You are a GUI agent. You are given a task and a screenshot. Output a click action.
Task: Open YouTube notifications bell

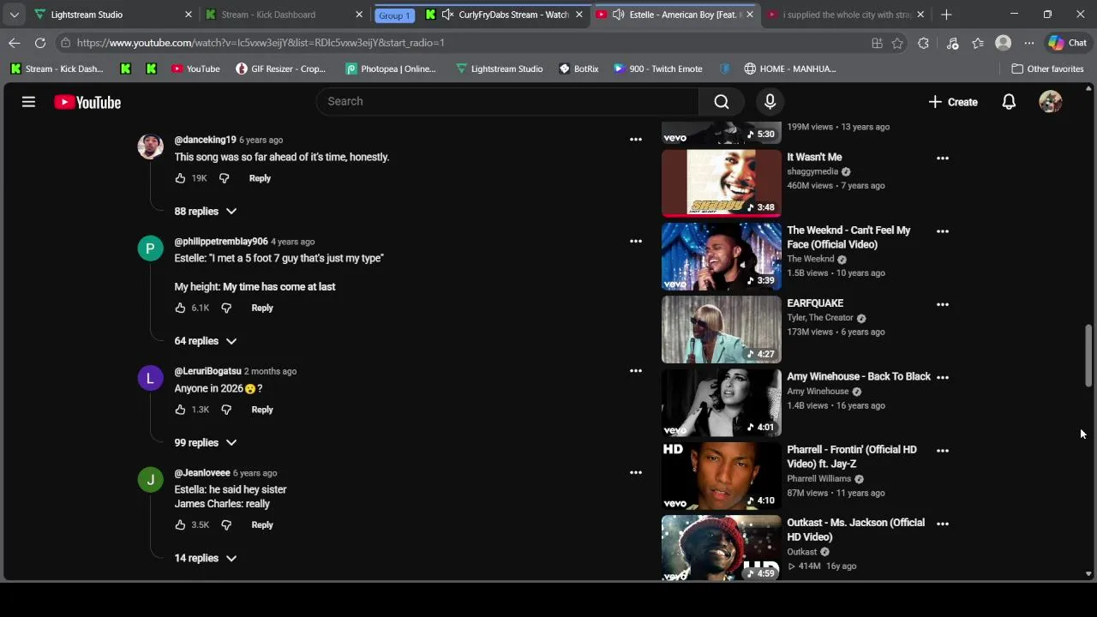click(x=1009, y=102)
